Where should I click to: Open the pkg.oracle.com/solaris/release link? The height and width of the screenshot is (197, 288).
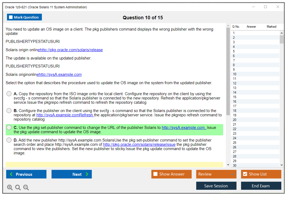tap(70, 50)
